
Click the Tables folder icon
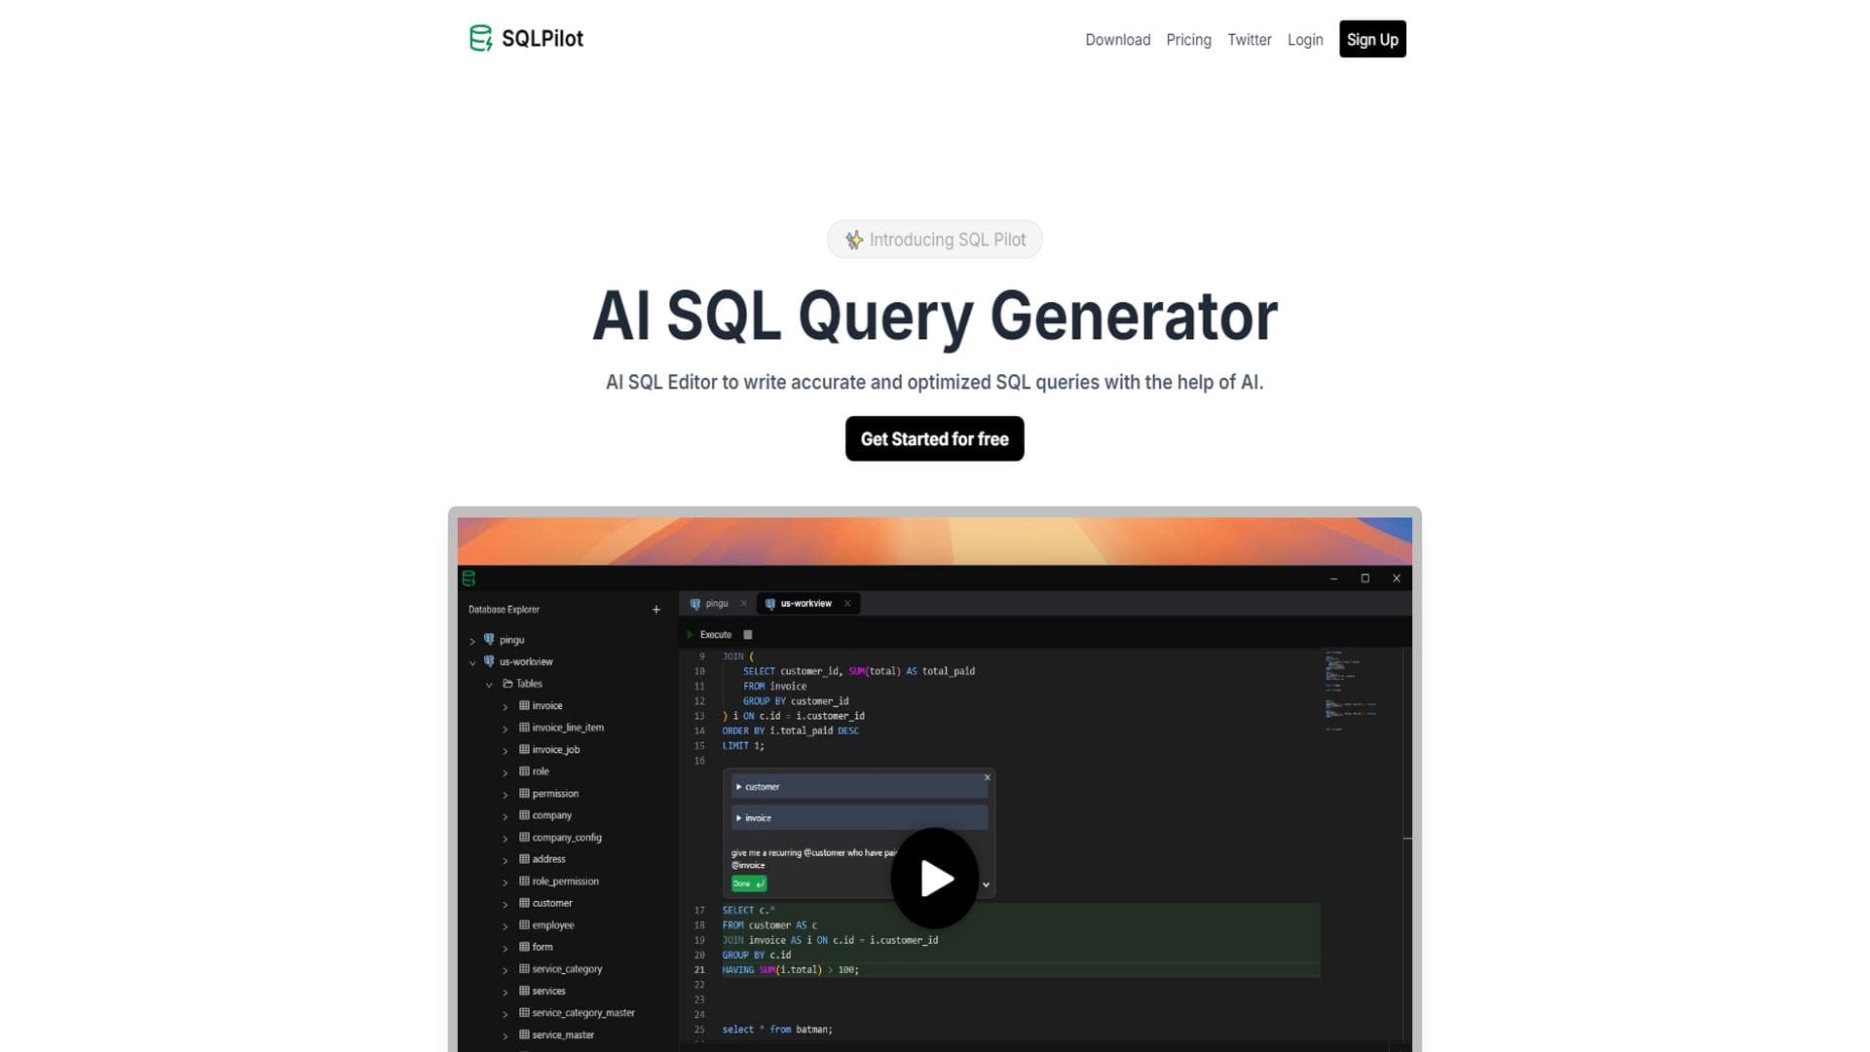coord(507,684)
